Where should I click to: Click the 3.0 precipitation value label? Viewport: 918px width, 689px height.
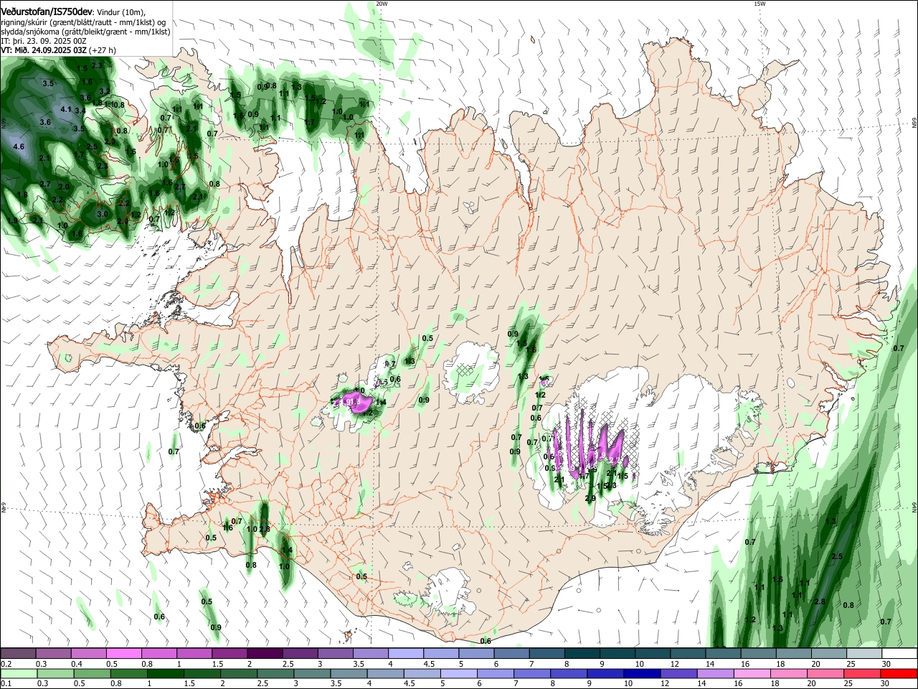pyautogui.click(x=102, y=214)
